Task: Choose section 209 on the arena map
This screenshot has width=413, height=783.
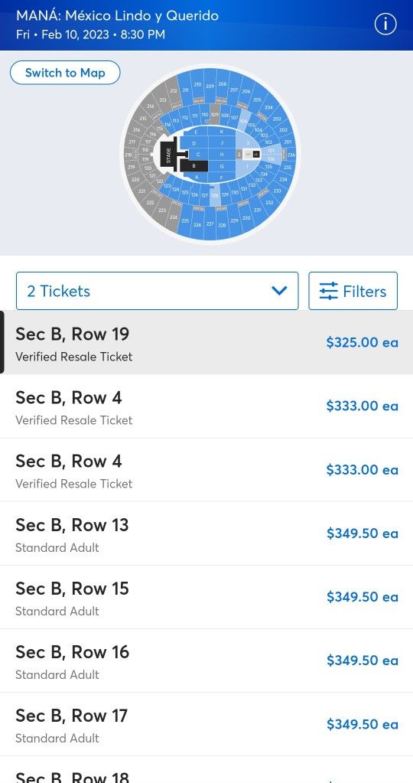Action: 210,86
